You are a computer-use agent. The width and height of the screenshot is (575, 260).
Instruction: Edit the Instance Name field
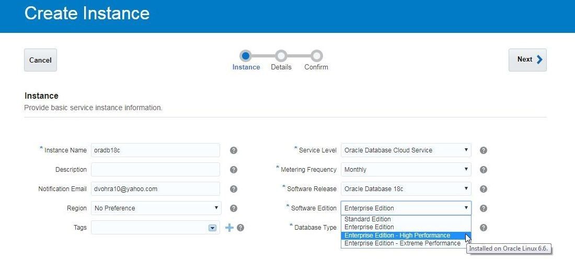pos(155,150)
